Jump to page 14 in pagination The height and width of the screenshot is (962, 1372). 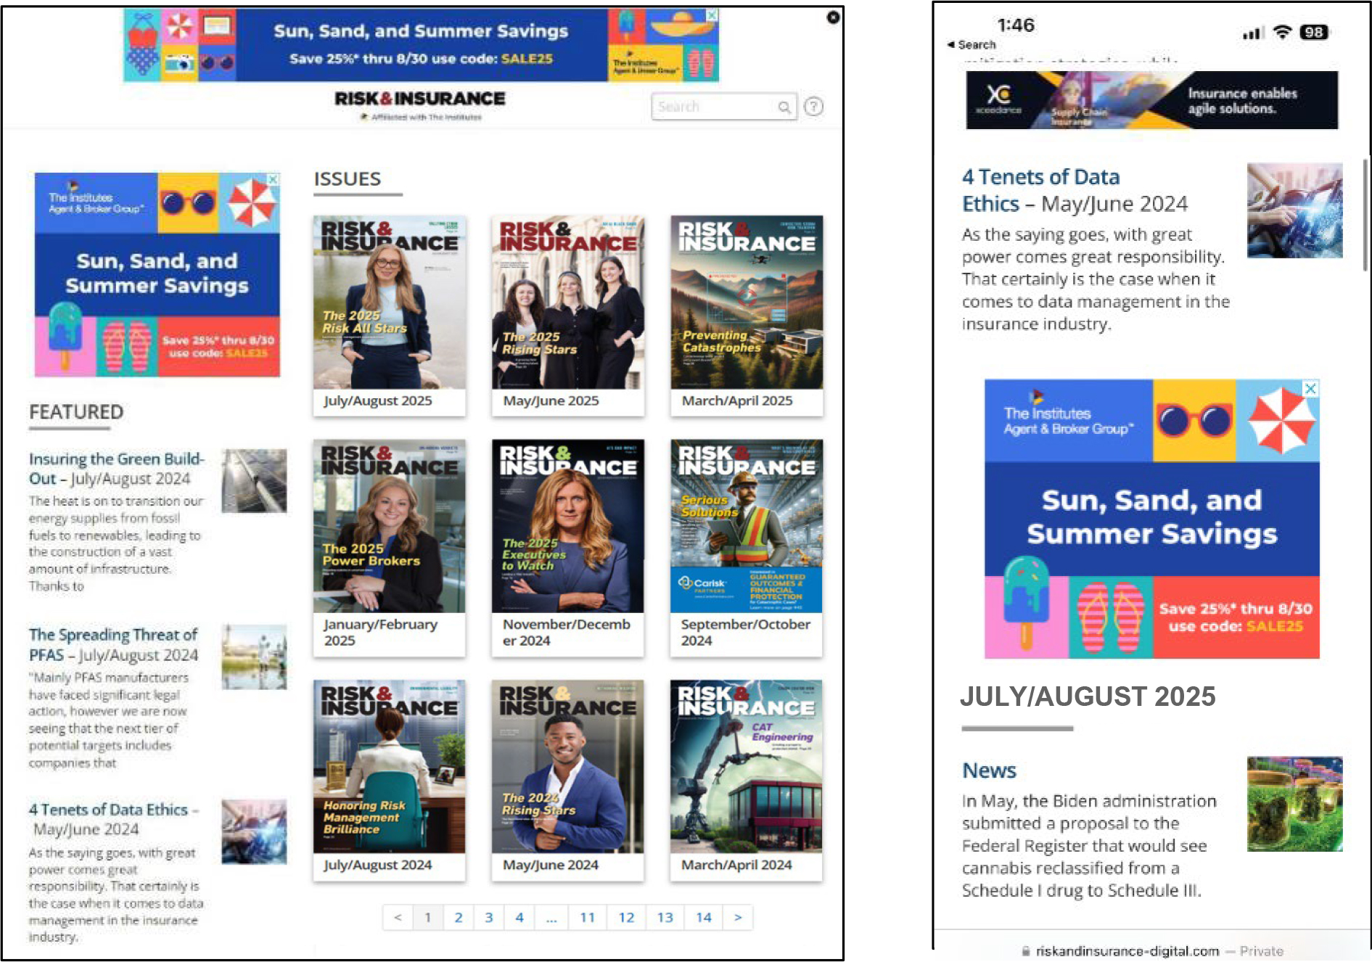coord(703,918)
